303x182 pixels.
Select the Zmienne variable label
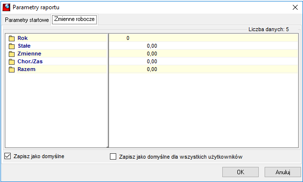(x=29, y=54)
